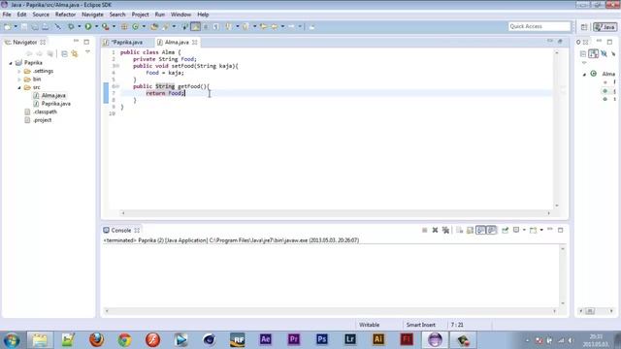The image size is (621, 349).
Task: Close the Alma.java editor tab
Action: [194, 42]
